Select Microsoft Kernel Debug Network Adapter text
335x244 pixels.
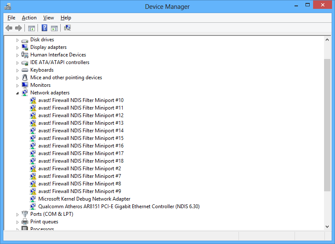(84, 199)
